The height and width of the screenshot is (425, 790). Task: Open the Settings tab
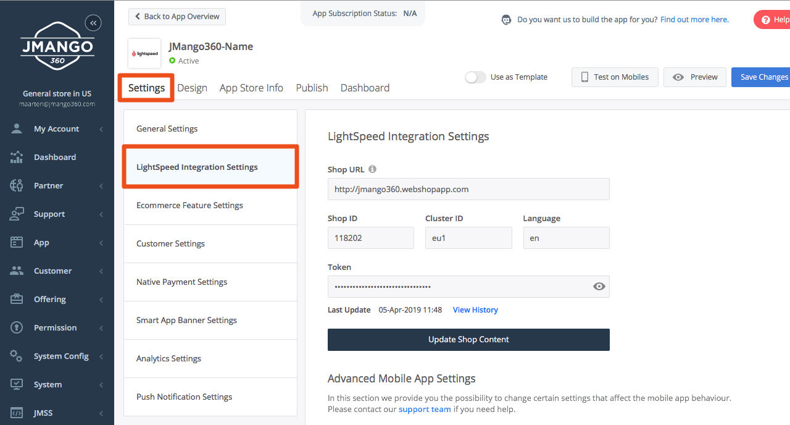[146, 88]
